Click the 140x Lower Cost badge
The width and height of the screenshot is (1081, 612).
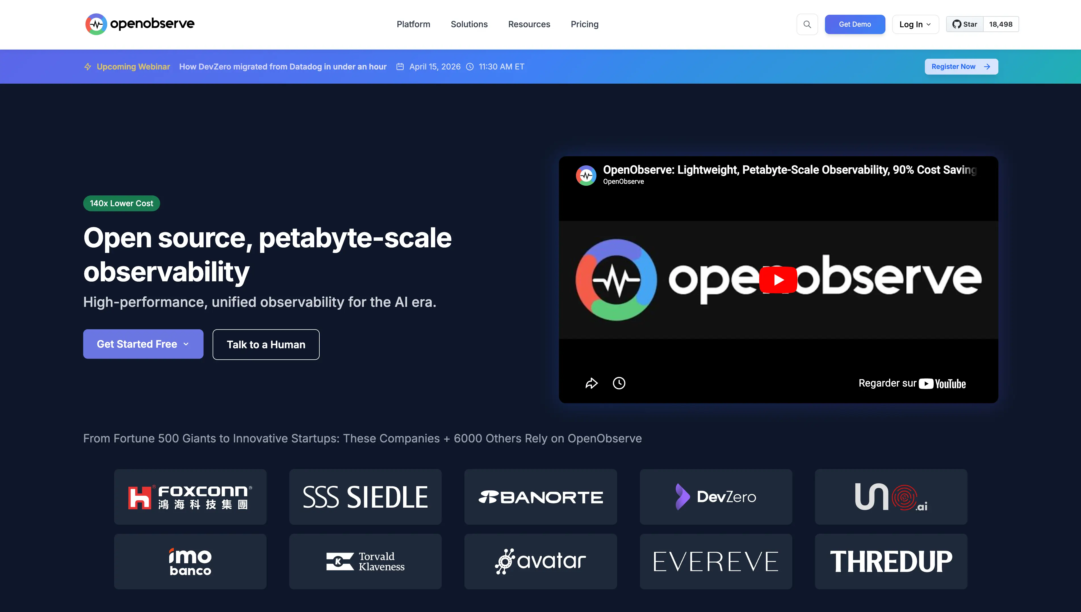tap(121, 203)
